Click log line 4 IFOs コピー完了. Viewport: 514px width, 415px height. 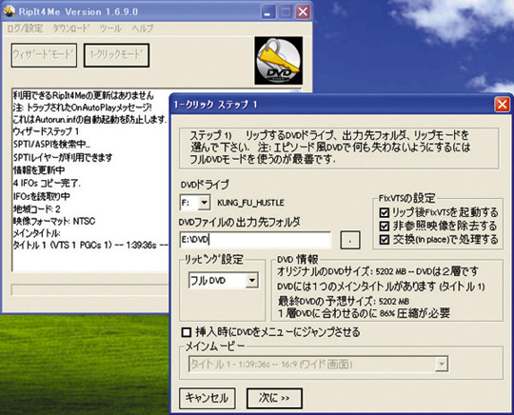pyautogui.click(x=47, y=184)
